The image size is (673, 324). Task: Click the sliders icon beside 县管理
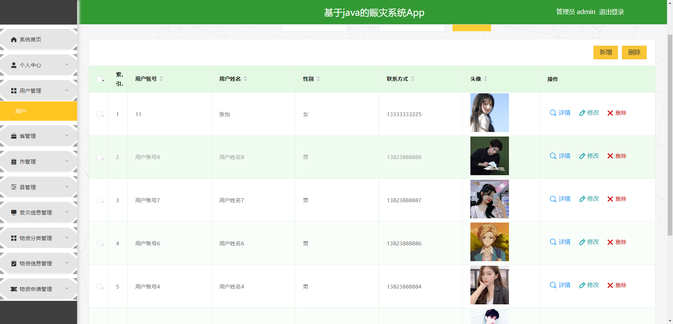14,187
